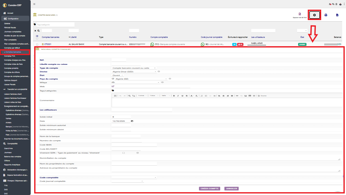Check the CT0001 row checkbox

pos(37,44)
